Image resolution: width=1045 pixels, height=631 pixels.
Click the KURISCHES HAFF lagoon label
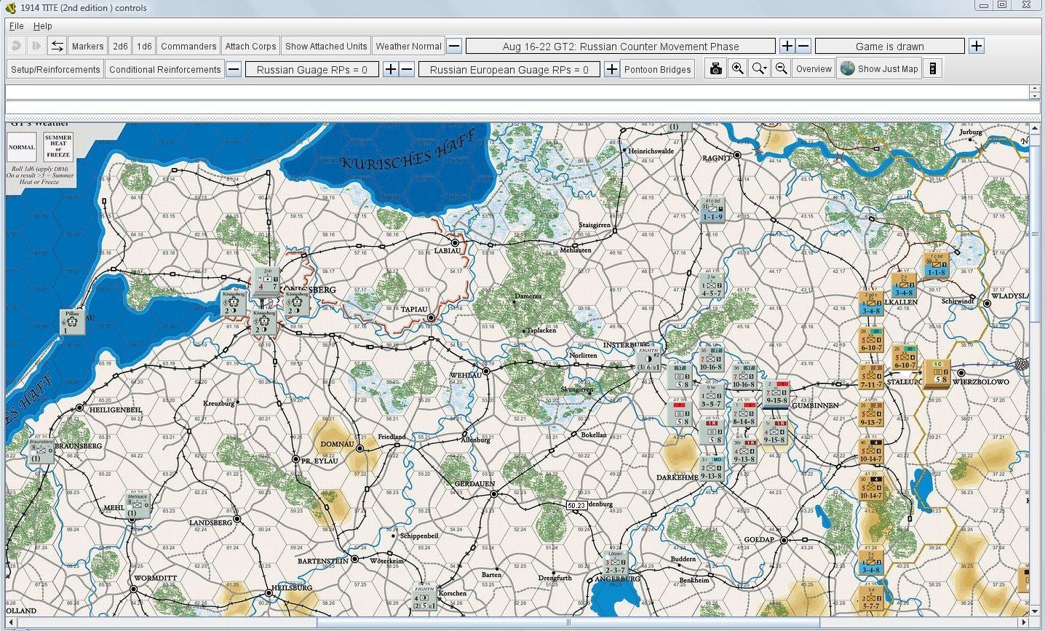coord(409,151)
